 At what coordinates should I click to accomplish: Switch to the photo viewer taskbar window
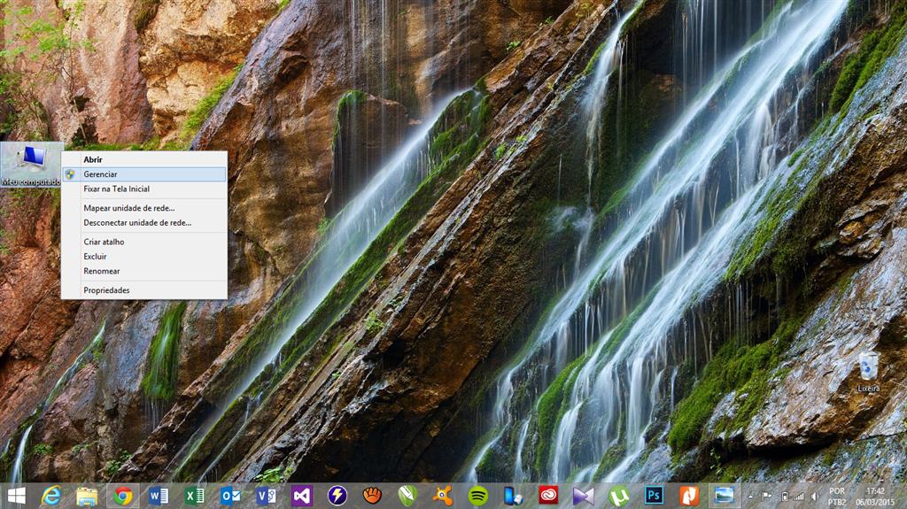click(725, 496)
